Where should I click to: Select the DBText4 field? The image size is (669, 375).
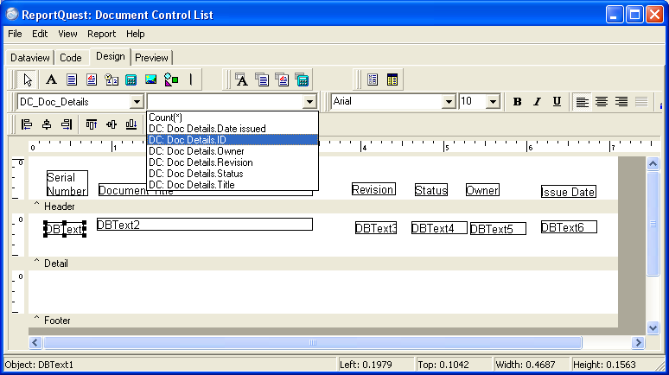[439, 228]
